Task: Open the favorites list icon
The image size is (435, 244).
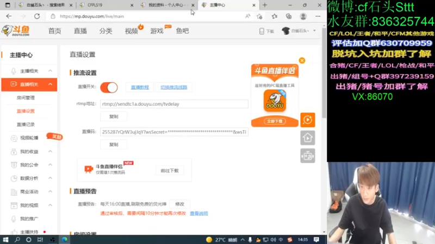Action: pos(275,16)
